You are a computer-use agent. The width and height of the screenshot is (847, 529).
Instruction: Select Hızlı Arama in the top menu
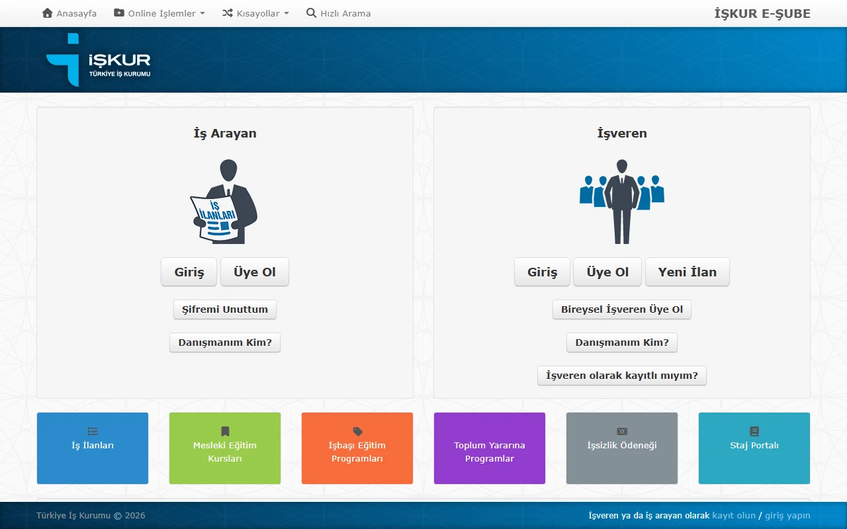[x=345, y=13]
